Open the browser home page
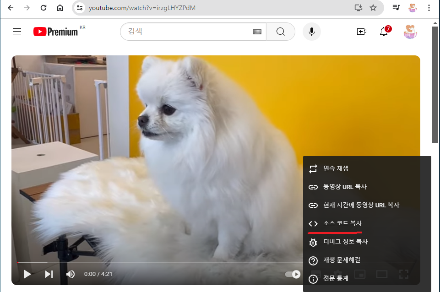The width and height of the screenshot is (440, 292). 60,8
